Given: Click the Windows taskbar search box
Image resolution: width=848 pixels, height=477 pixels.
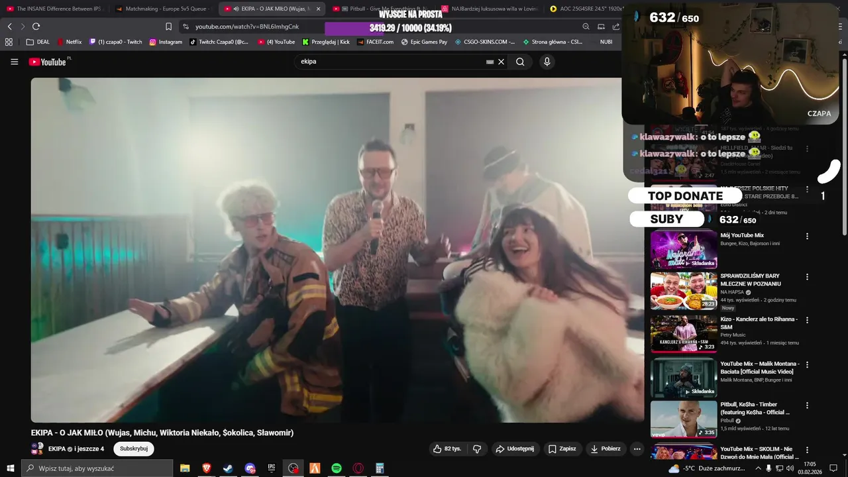Looking at the screenshot, I should (97, 468).
